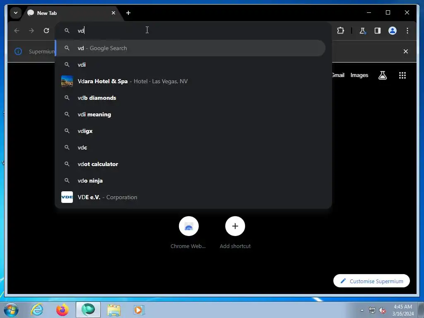
Task: Click the Vdara Hotel thumbnail image
Action: 67,81
